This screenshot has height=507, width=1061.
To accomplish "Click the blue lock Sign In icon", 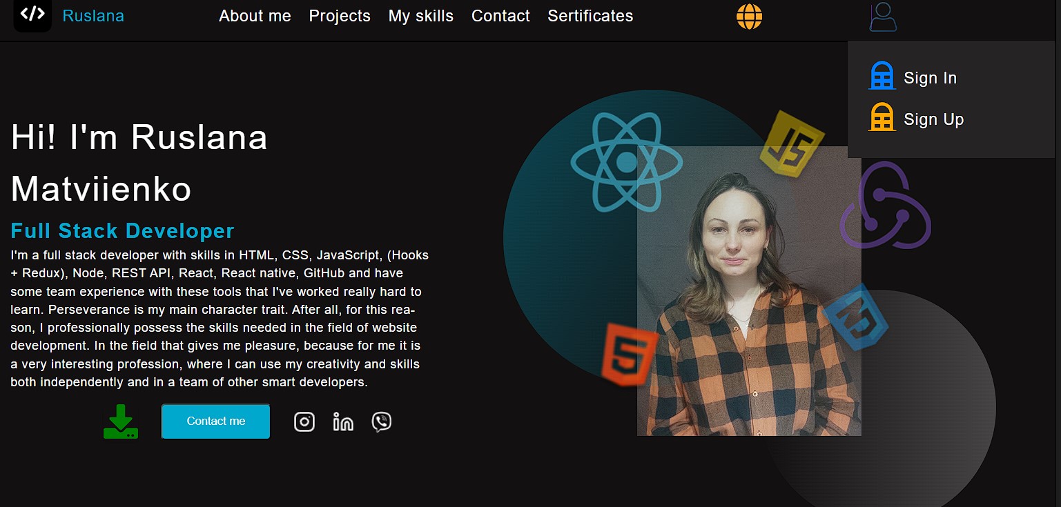I will click(x=882, y=76).
